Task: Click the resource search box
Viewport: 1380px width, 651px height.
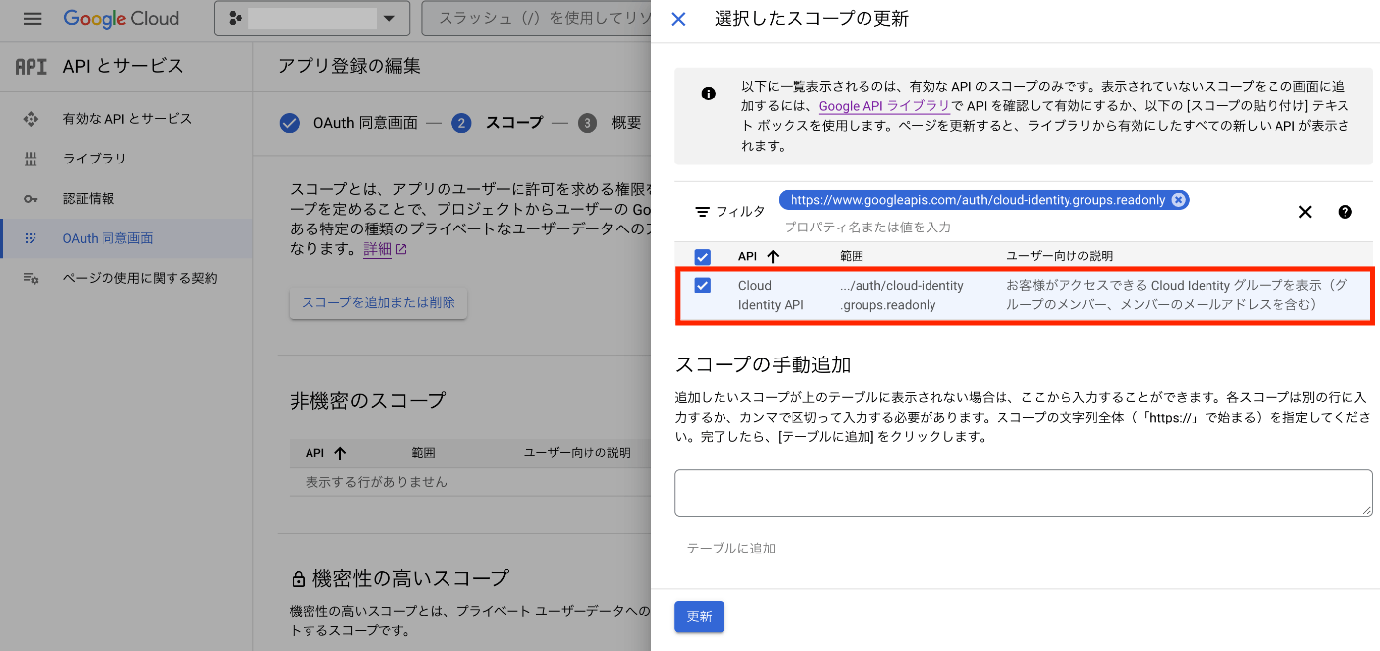Action: [x=535, y=19]
